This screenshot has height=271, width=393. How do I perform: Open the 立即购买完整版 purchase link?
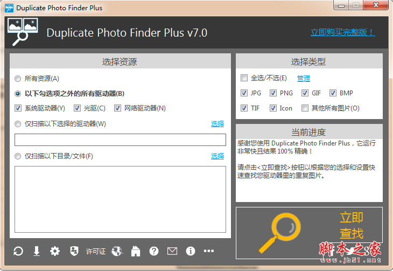tap(342, 32)
